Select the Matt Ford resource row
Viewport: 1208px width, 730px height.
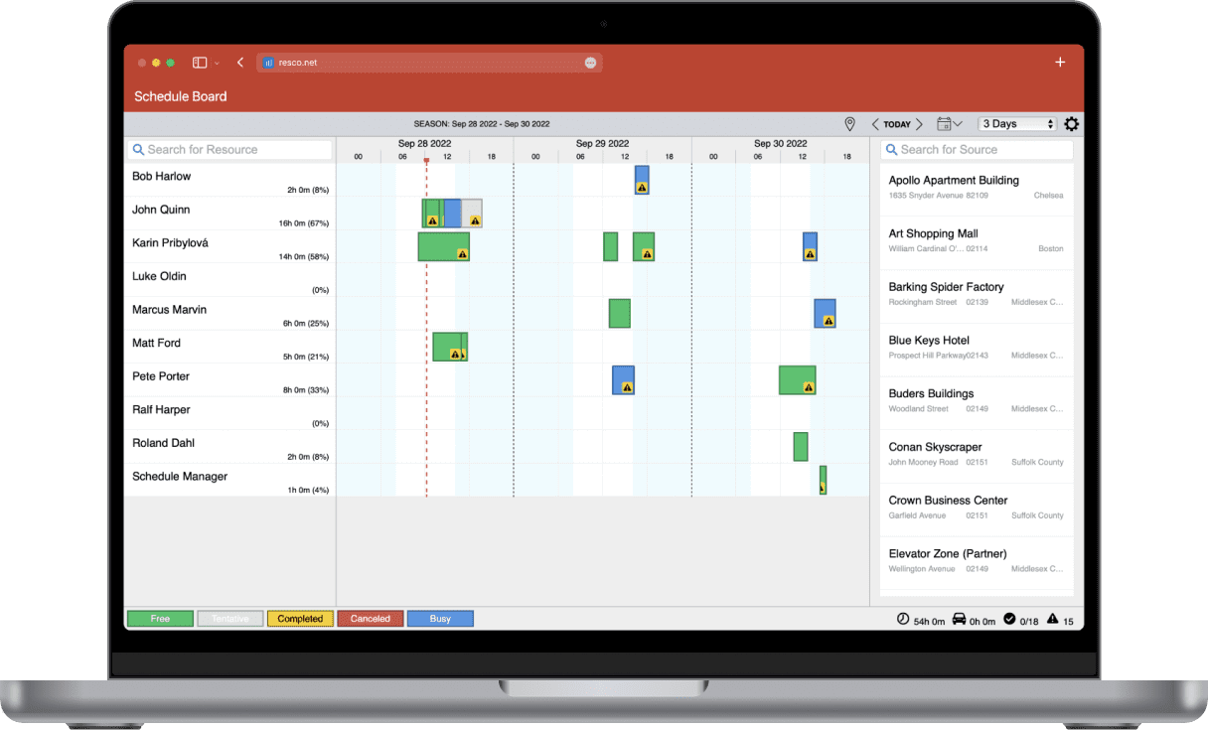[x=230, y=347]
